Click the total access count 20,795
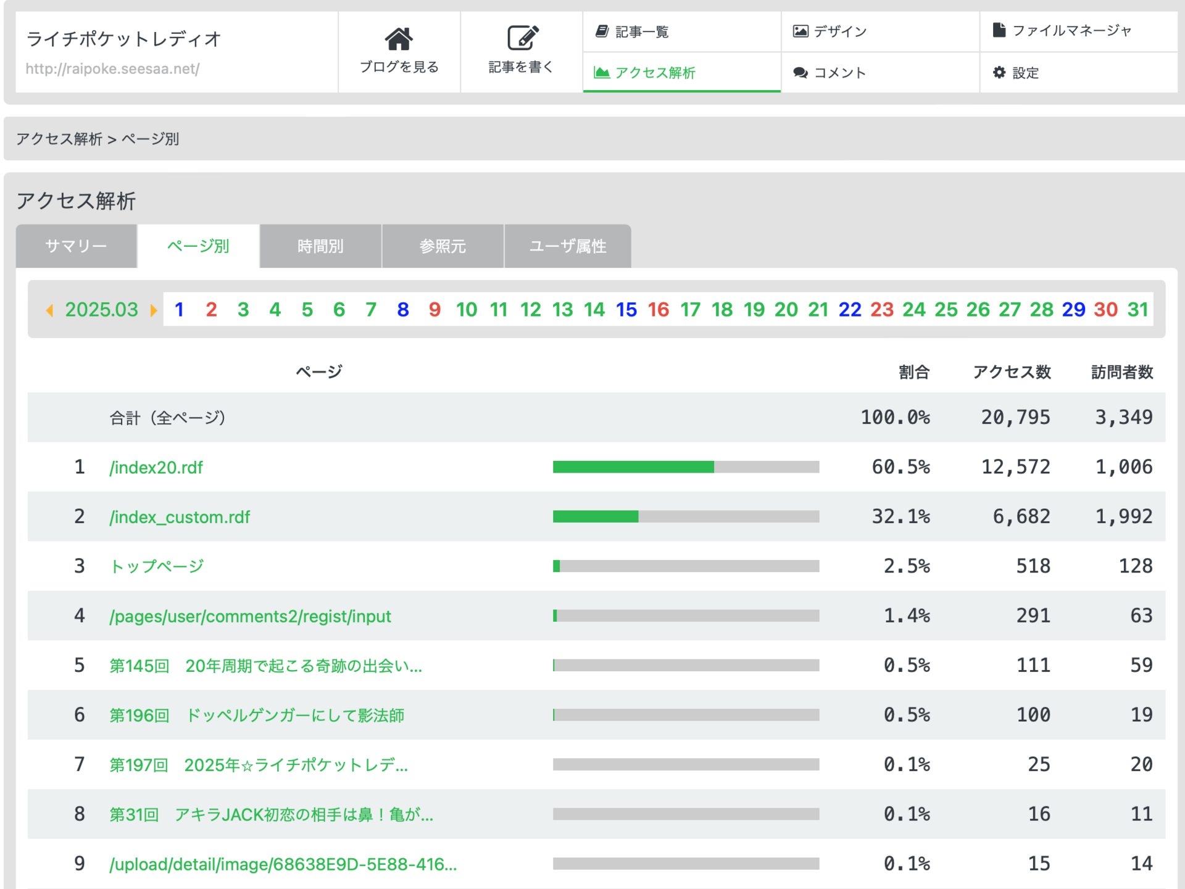The image size is (1185, 889). (1016, 418)
